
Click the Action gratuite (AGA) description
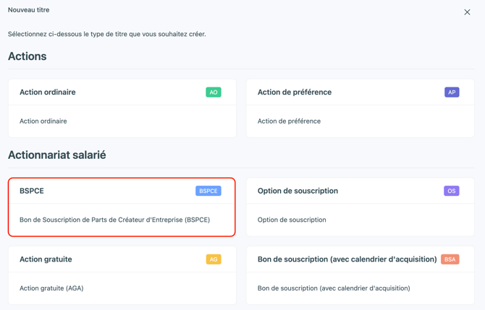51,288
